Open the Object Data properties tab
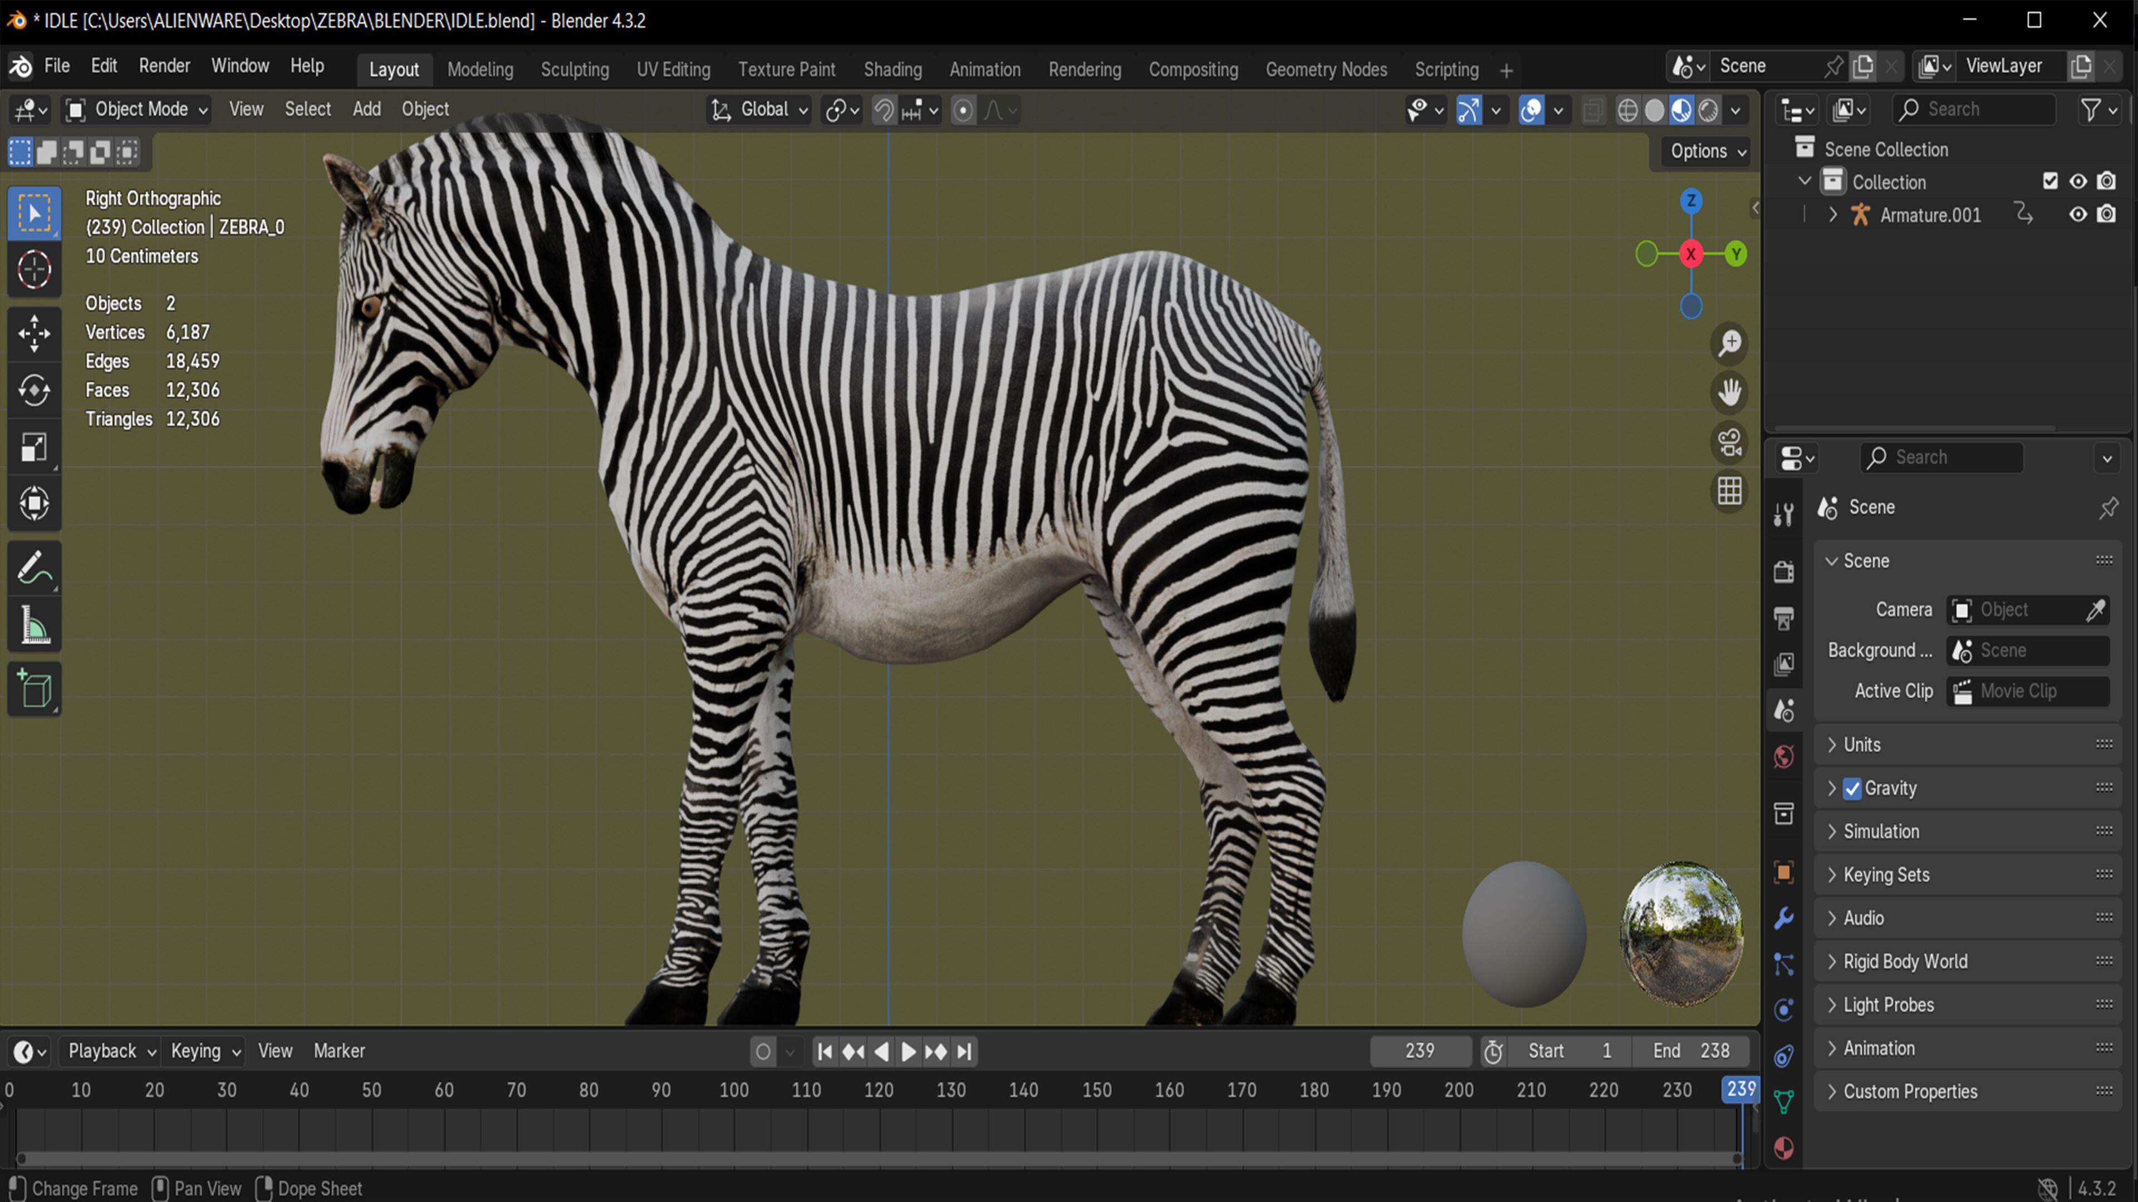This screenshot has height=1202, width=2138. point(1783,1102)
